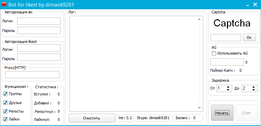Click the Добавил : 0 statistic
261x126 pixels.
[47, 103]
